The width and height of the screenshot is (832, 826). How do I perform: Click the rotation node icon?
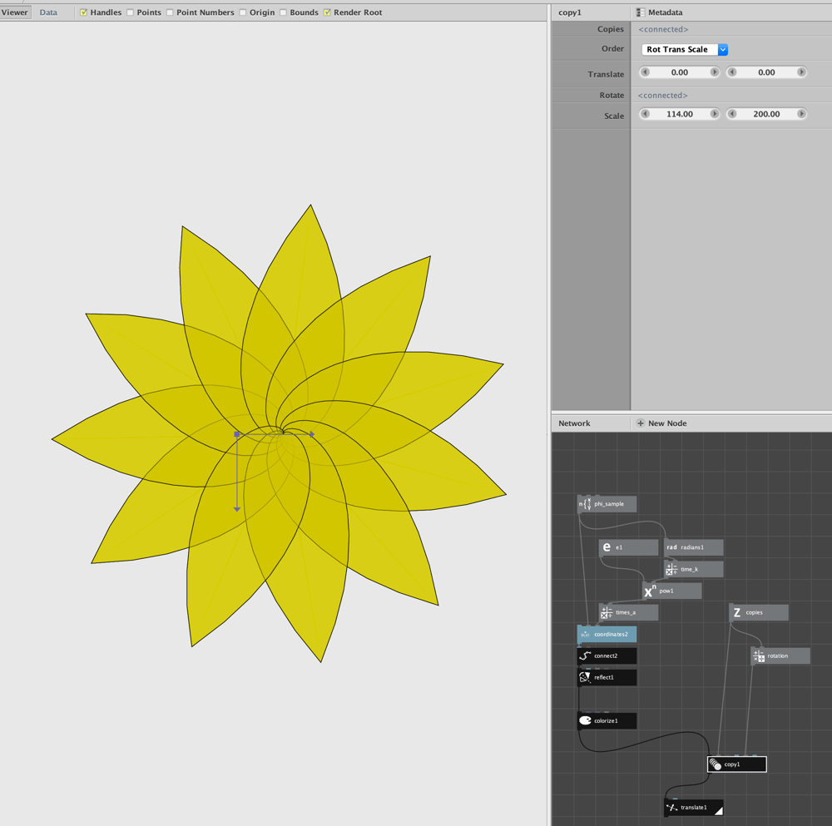pos(758,656)
